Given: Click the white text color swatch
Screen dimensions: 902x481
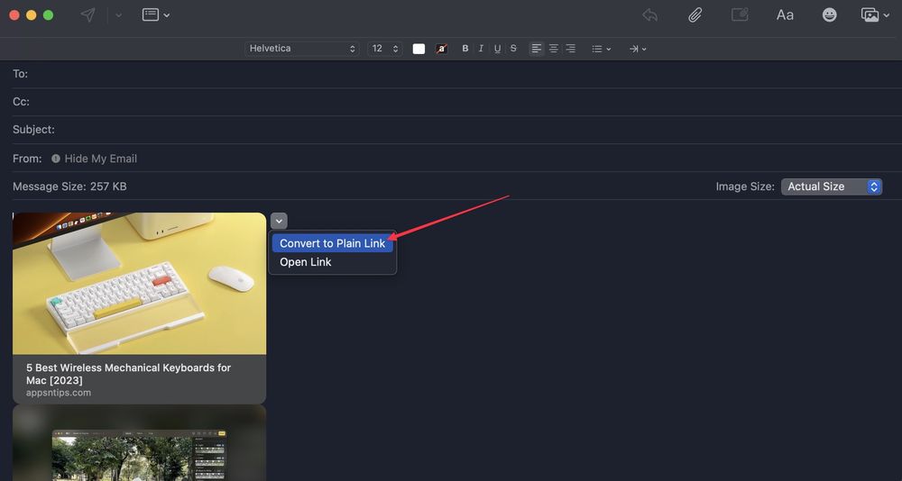Looking at the screenshot, I should pyautogui.click(x=419, y=49).
